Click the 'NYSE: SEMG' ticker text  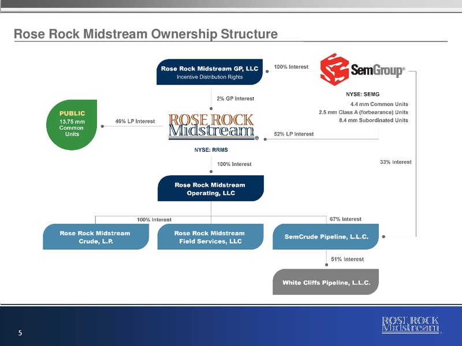coord(363,94)
